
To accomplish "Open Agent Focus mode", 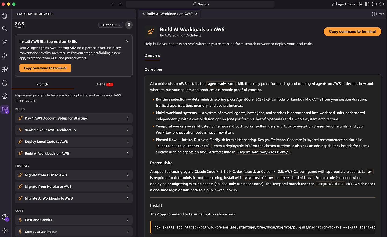I will (x=344, y=4).
